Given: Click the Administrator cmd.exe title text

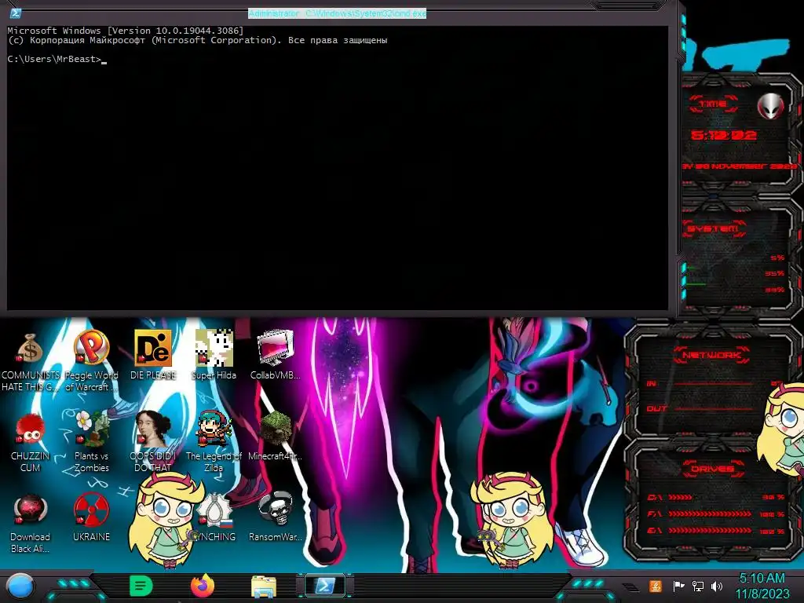Looking at the screenshot, I should point(337,13).
